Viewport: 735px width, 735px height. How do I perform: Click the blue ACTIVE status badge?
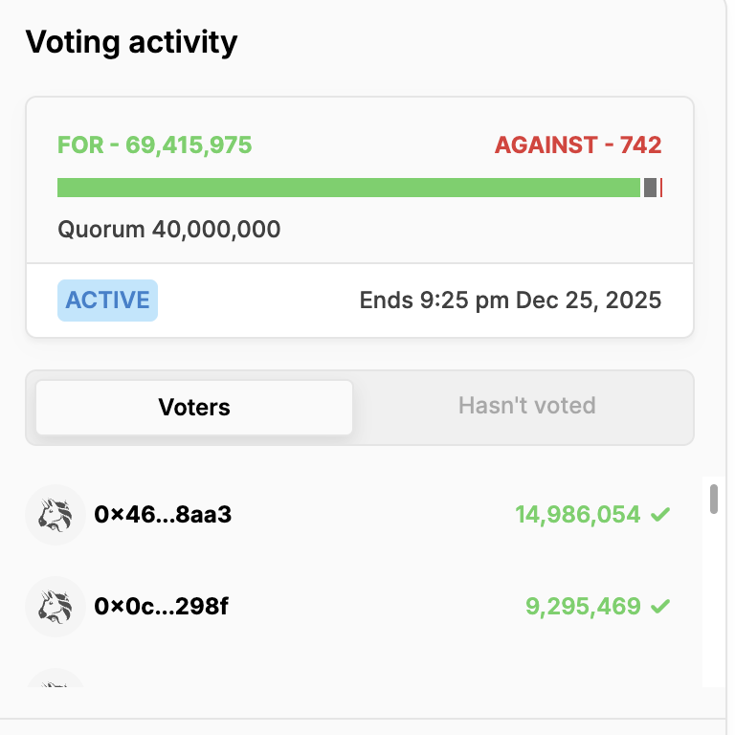107,301
